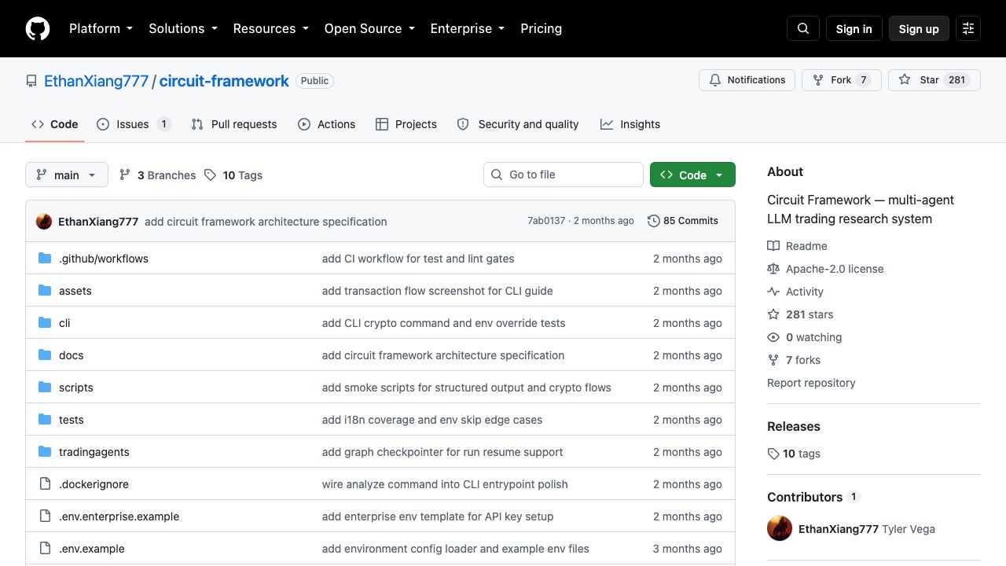This screenshot has width=1006, height=566.
Task: Click the GitHub logo icon
Action: 38,28
